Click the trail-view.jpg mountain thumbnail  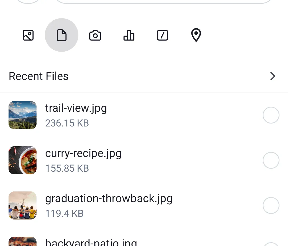tap(22, 115)
